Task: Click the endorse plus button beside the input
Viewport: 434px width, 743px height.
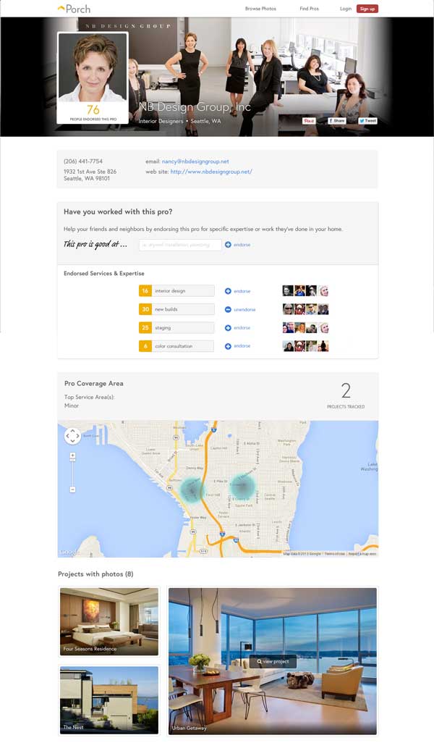Action: tap(237, 245)
